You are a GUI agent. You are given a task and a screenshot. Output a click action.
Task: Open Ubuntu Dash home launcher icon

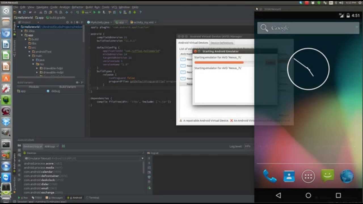6,11
